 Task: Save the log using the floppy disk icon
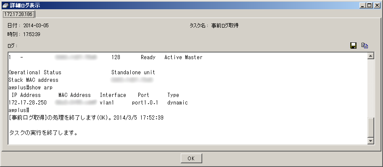353,46
